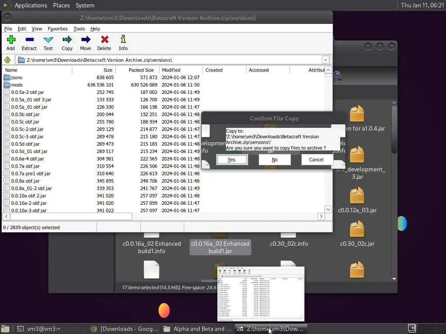446x334 pixels.
Task: Open System menu in top panel
Action: (85, 5)
